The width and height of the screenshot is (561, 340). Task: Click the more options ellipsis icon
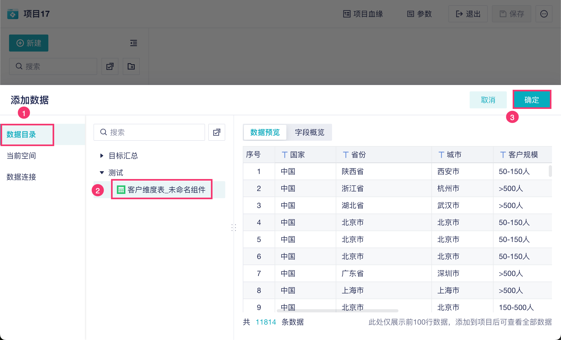tap(544, 14)
